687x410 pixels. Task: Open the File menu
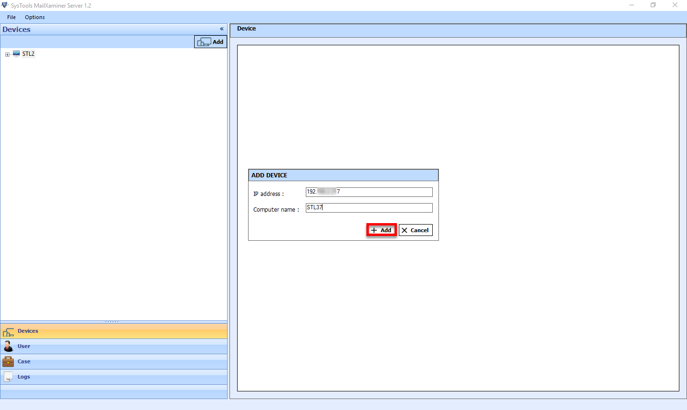(11, 17)
